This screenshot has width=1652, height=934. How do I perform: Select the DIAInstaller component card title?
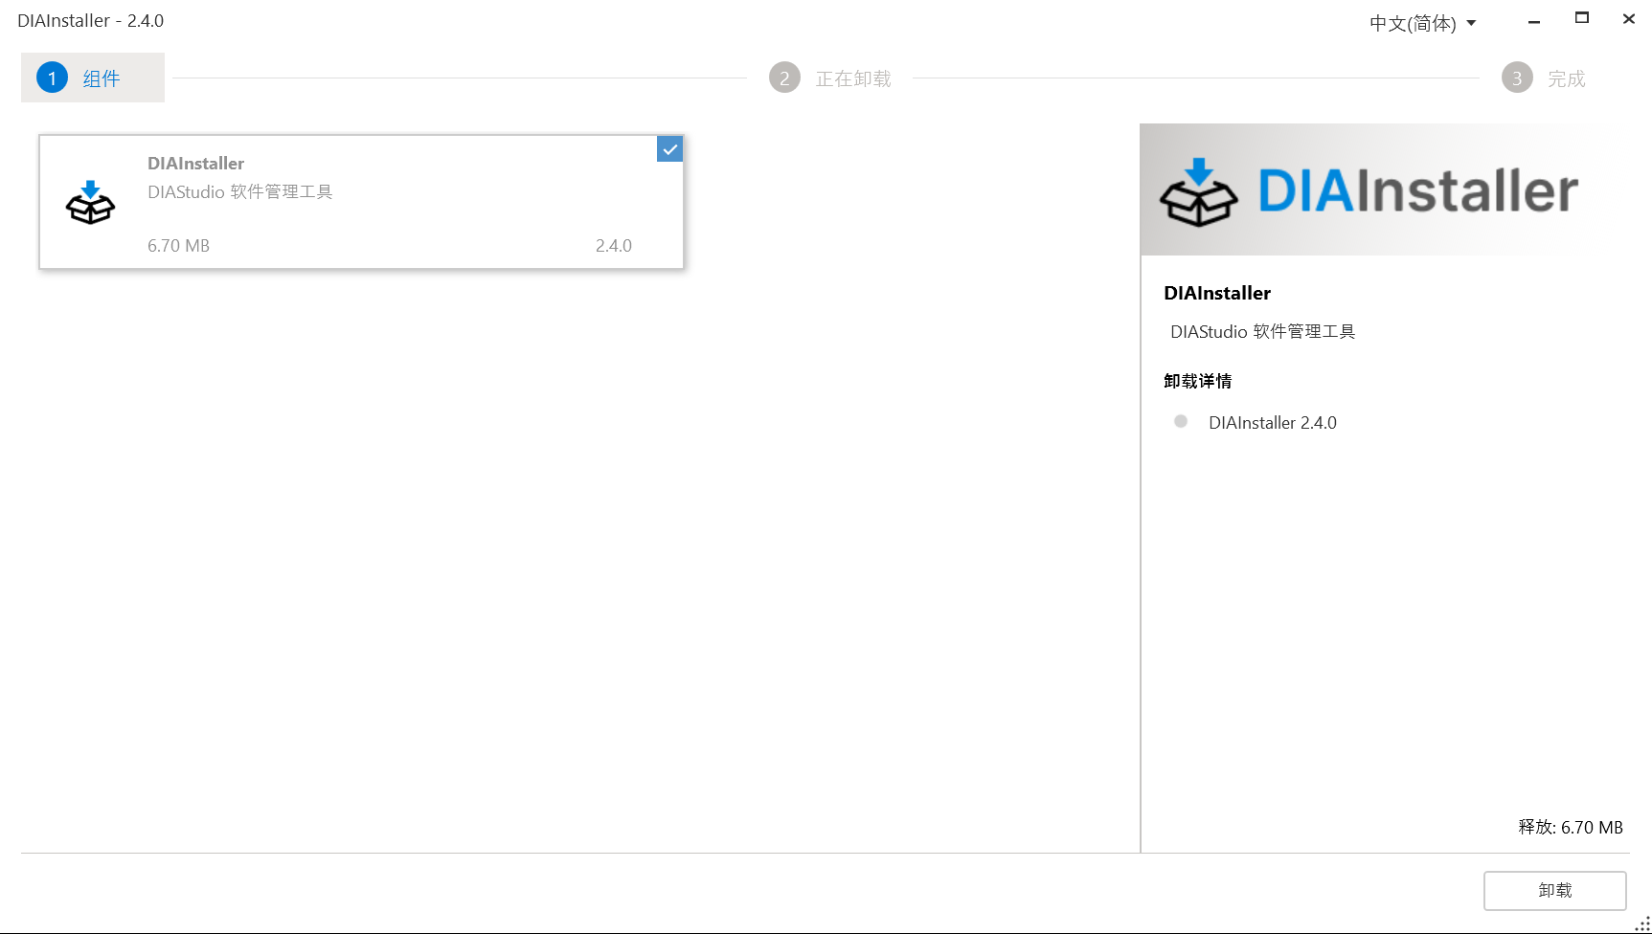195,164
